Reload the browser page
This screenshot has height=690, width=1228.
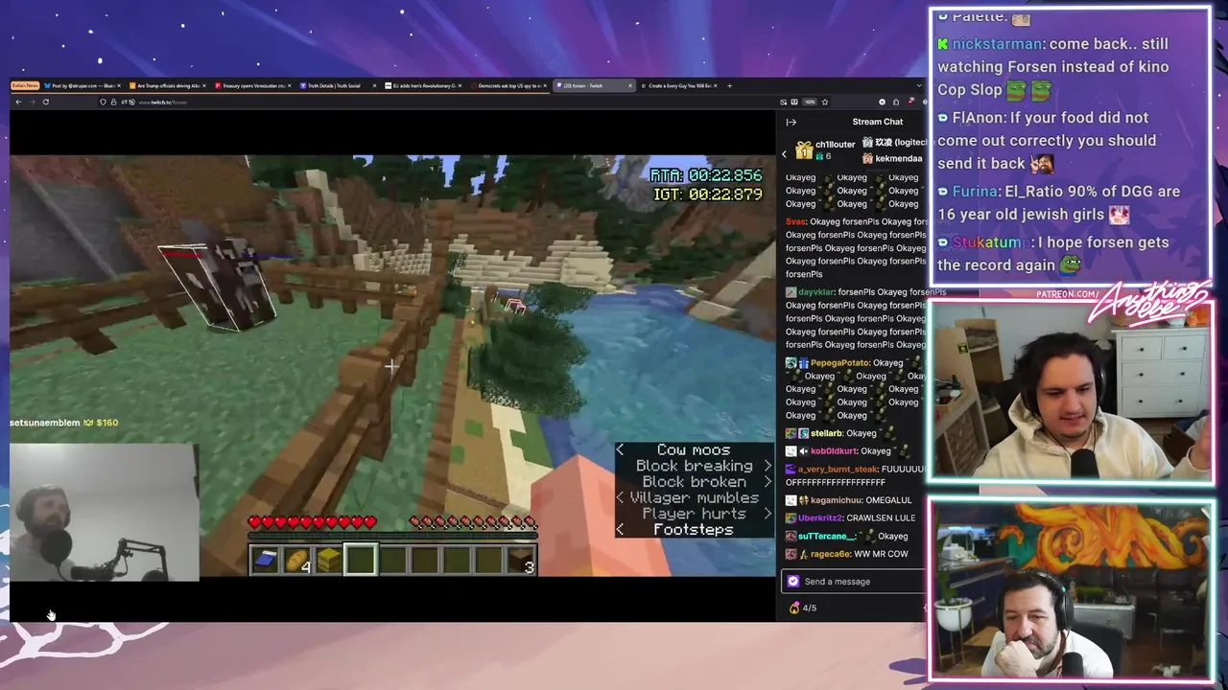45,102
